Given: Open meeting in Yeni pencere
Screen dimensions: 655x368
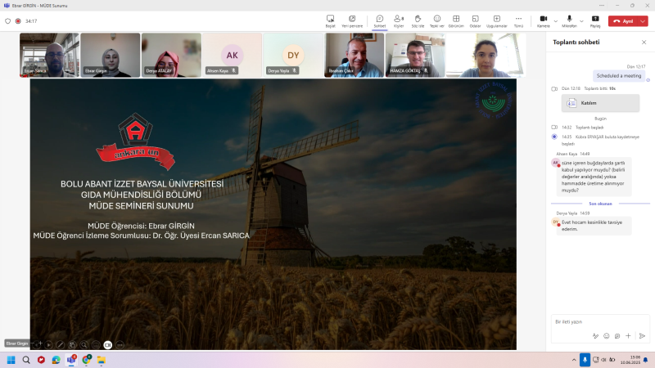Looking at the screenshot, I should pos(352,21).
